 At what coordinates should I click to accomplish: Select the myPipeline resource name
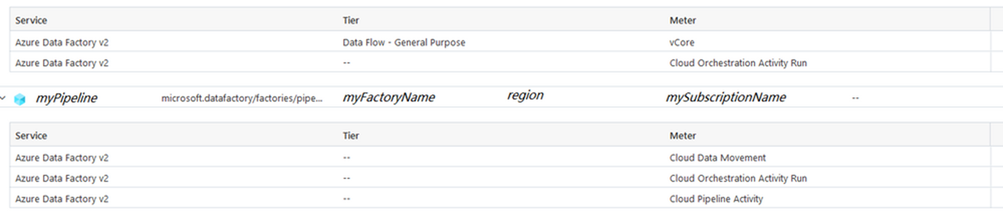pyautogui.click(x=66, y=98)
